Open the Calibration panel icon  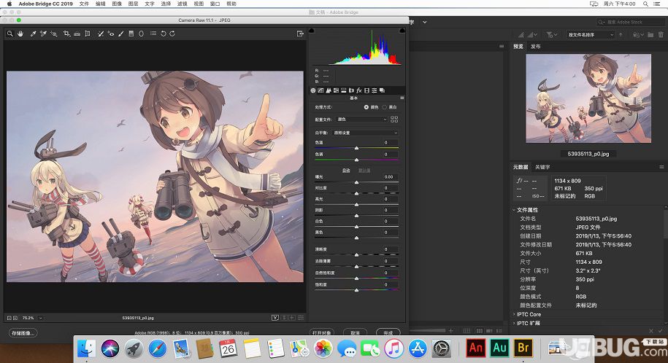pyautogui.click(x=366, y=90)
